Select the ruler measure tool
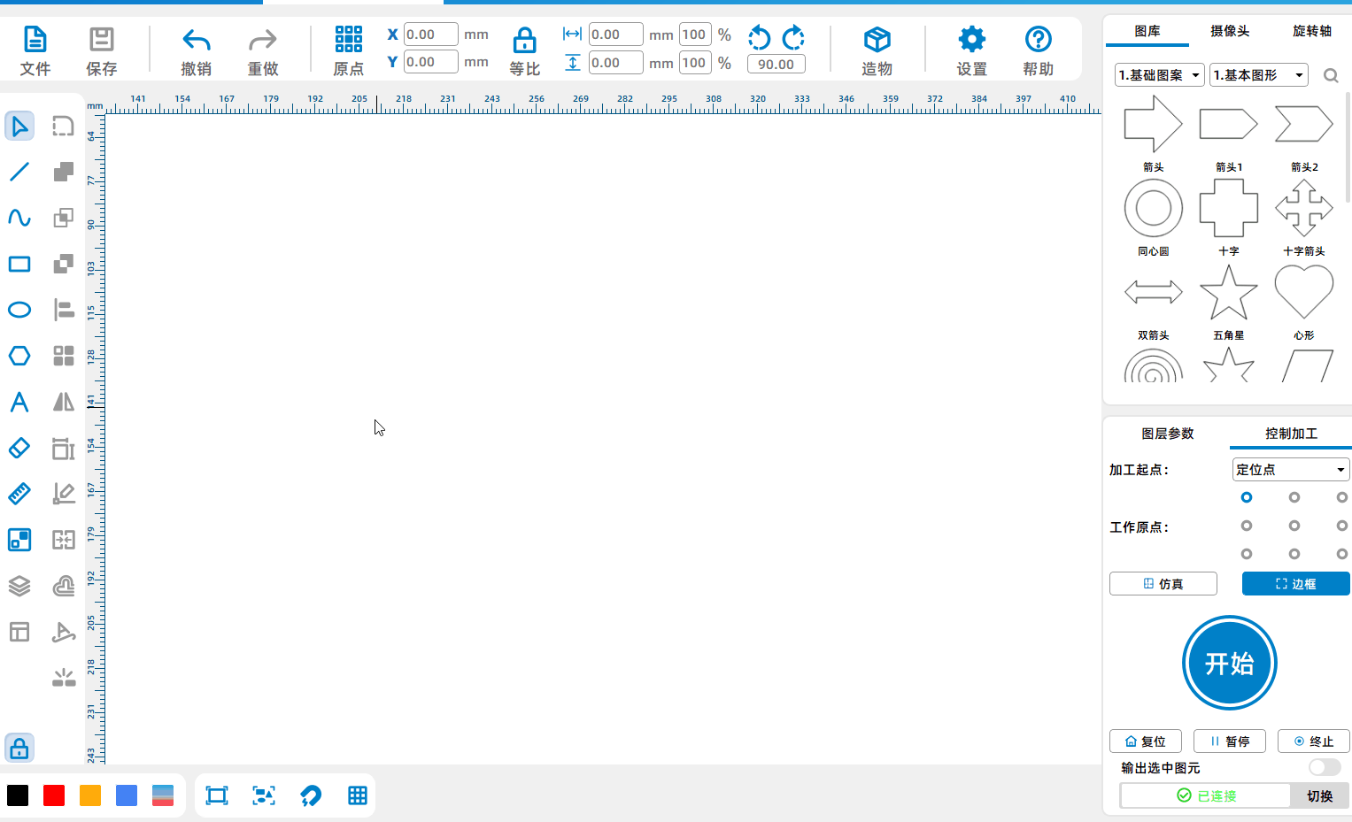The width and height of the screenshot is (1352, 822). (19, 494)
